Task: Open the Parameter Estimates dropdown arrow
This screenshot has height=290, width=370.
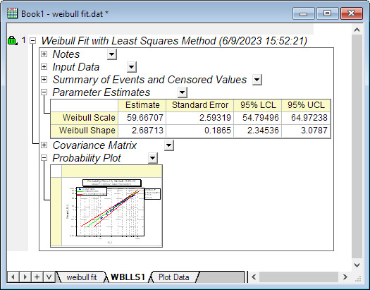Action: point(183,92)
